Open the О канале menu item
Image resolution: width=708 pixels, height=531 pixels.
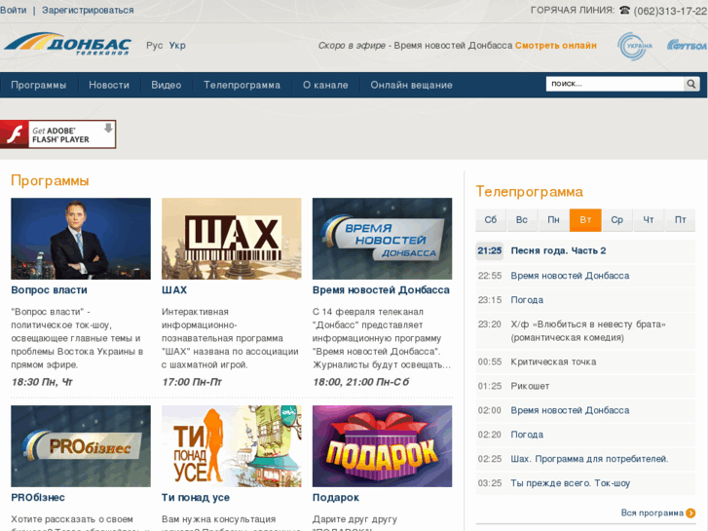point(325,85)
